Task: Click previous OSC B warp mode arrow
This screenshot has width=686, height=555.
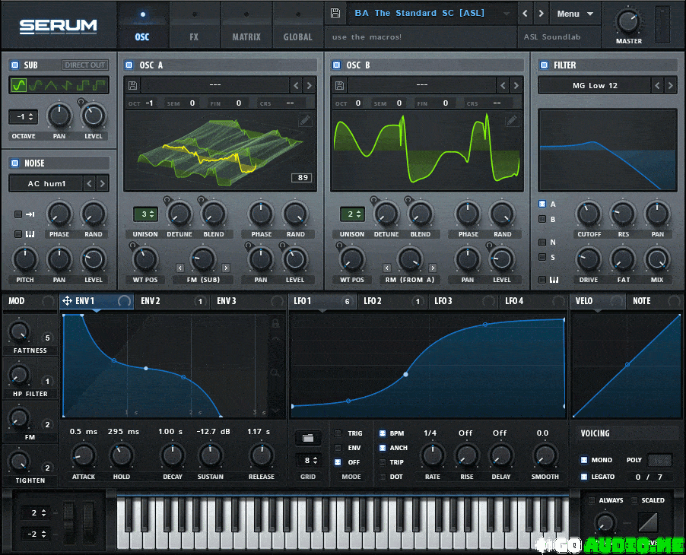Action: pyautogui.click(x=387, y=268)
